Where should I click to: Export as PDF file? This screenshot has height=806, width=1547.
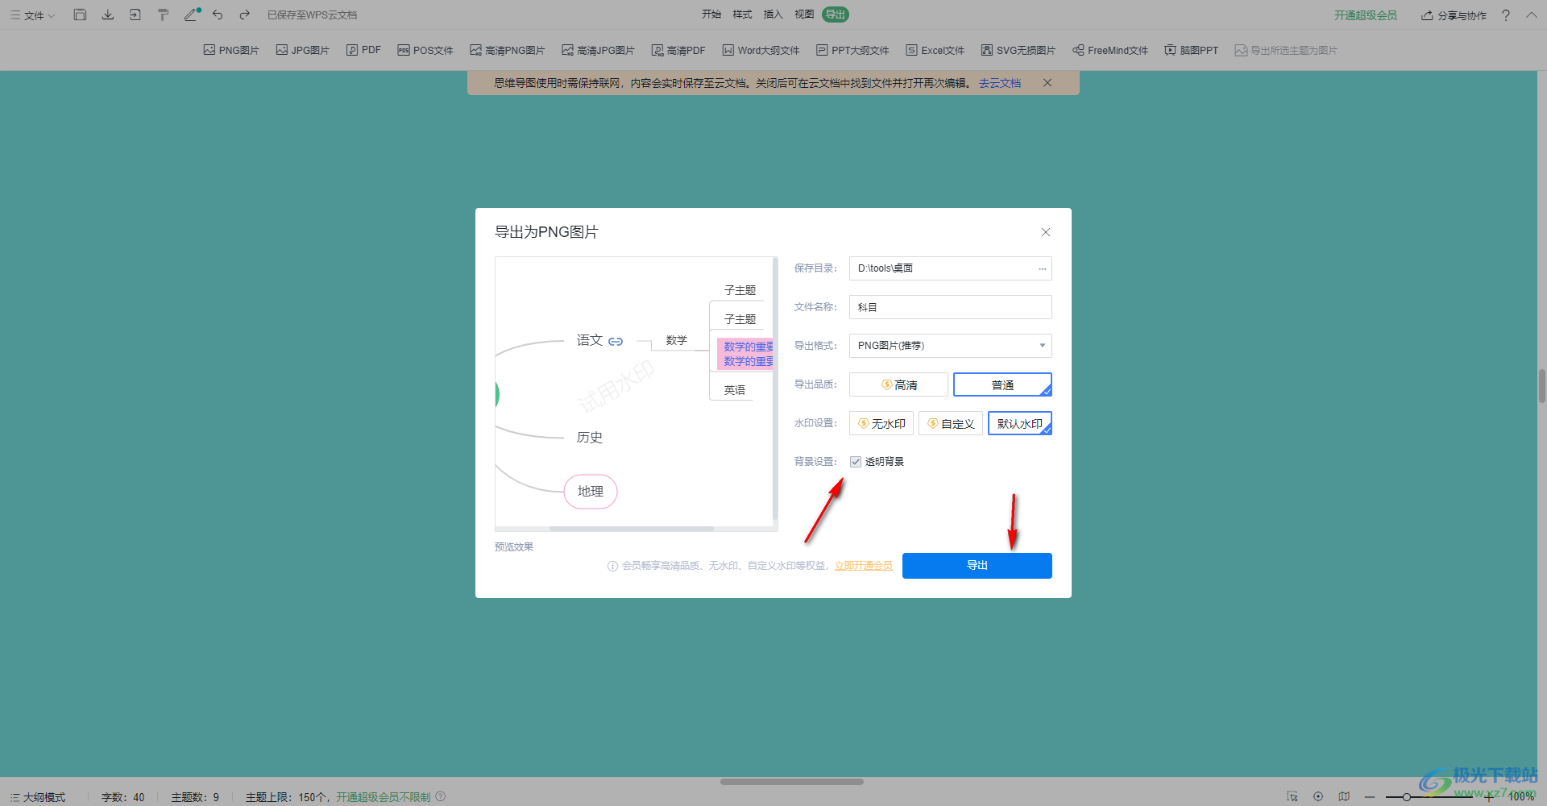363,50
